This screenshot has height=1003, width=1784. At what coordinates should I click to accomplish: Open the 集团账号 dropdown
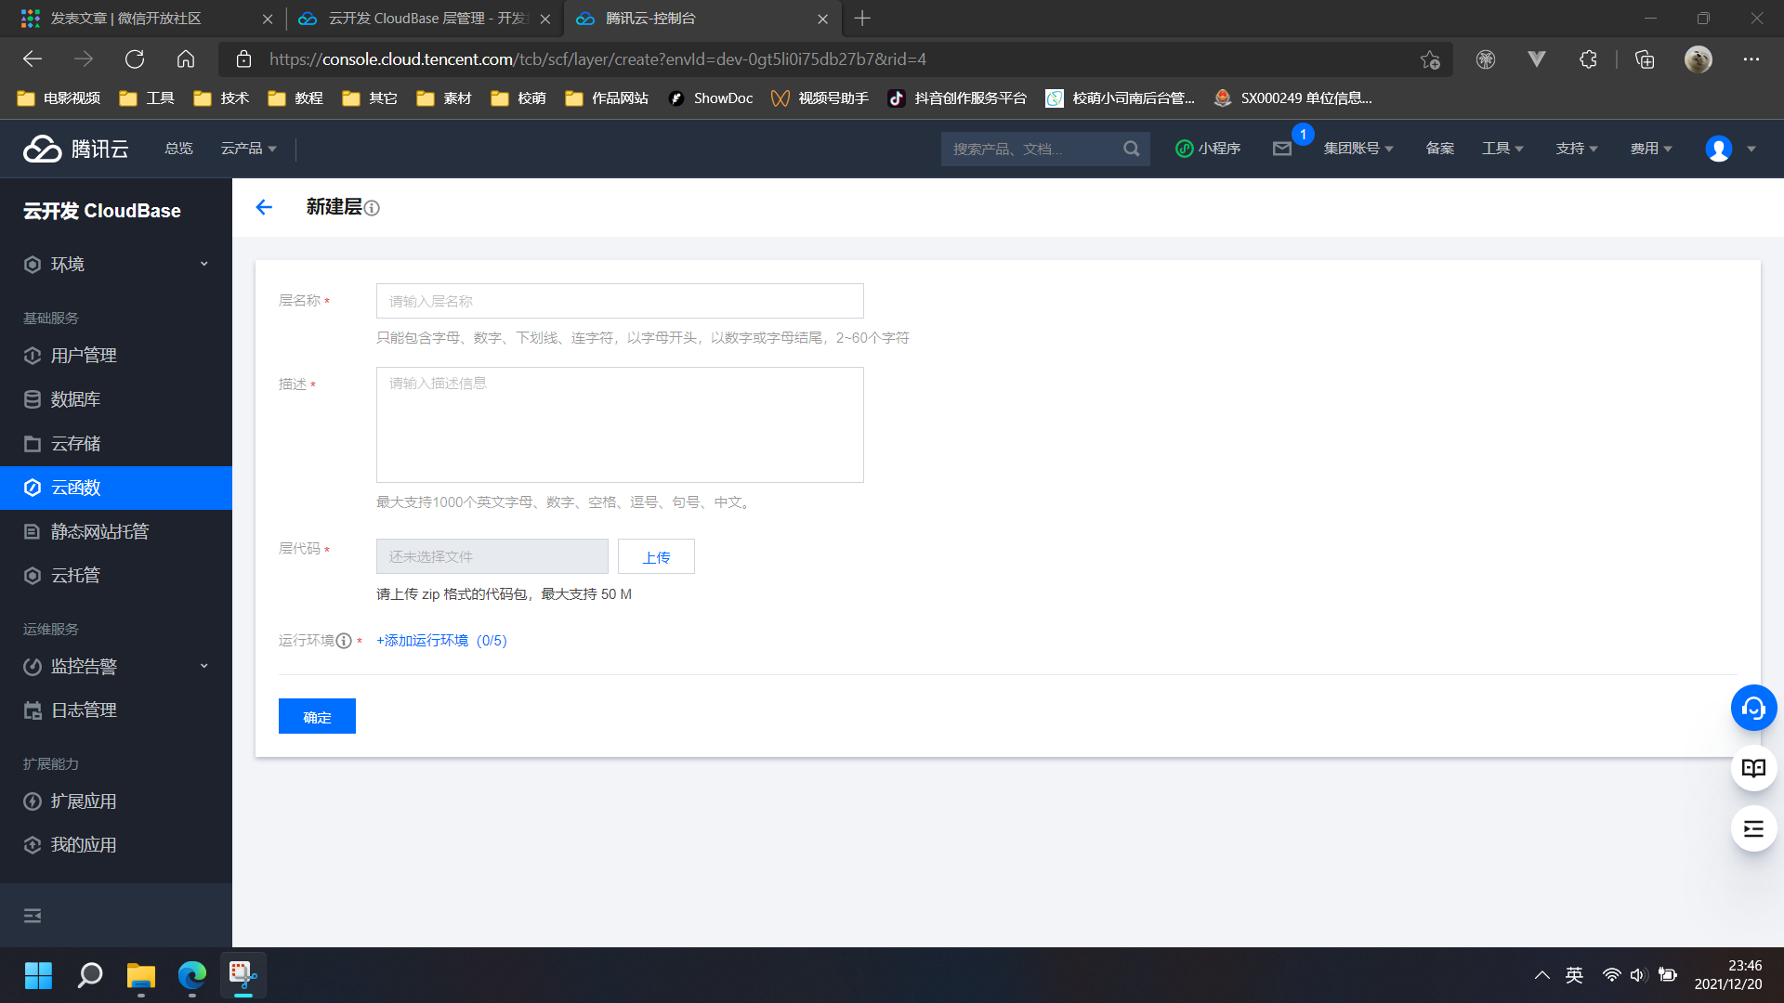click(1358, 149)
